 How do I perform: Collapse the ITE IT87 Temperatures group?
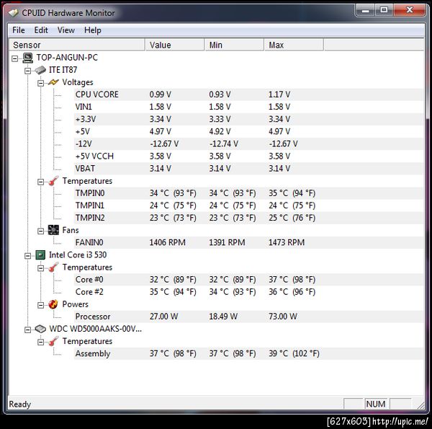tap(40, 182)
